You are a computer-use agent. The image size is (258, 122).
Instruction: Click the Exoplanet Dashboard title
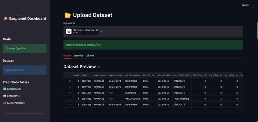tap(28, 19)
